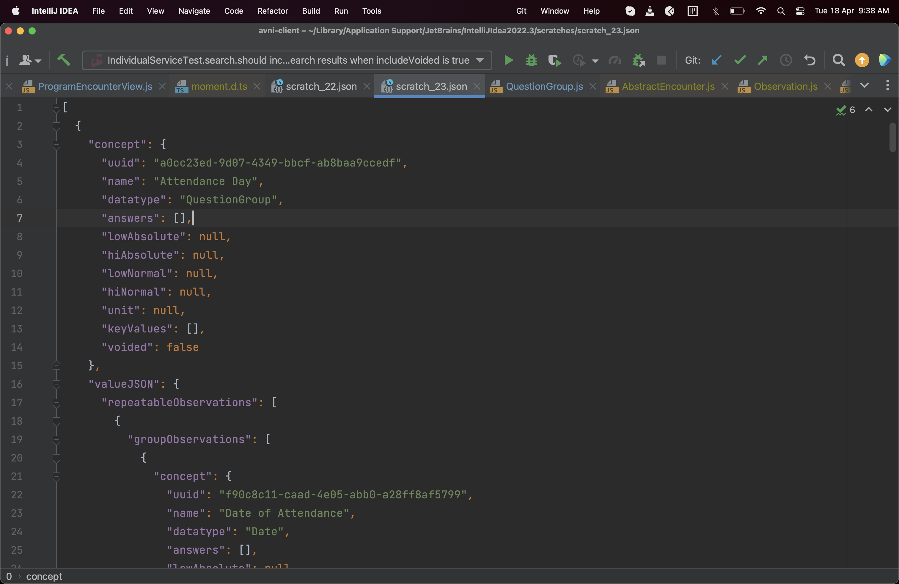899x584 pixels.
Task: Update project with blue Git arrow
Action: pyautogui.click(x=716, y=60)
